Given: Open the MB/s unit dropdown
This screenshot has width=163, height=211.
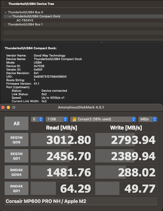Looking at the screenshot, I should click(x=148, y=119).
